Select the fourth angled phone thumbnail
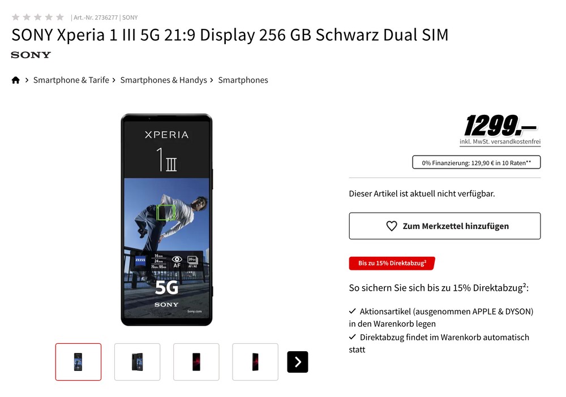This screenshot has height=397, width=566. pos(255,362)
